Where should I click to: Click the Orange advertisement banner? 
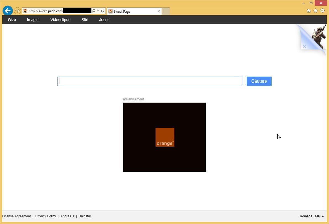pos(165,137)
